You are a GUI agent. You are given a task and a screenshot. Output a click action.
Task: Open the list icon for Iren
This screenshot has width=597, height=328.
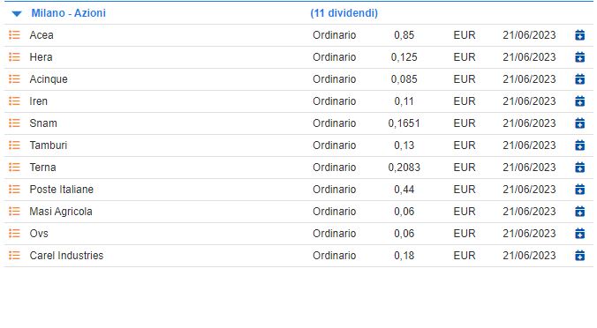click(14, 101)
